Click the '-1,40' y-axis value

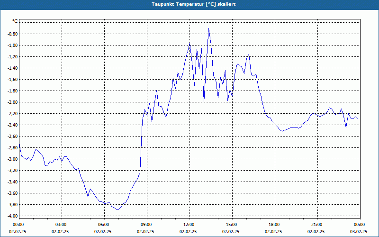click(x=13, y=68)
